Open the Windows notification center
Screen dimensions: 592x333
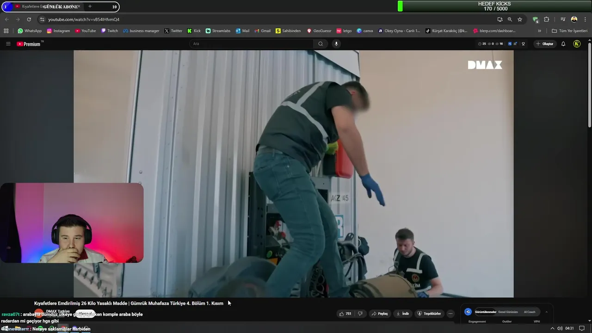pyautogui.click(x=582, y=328)
